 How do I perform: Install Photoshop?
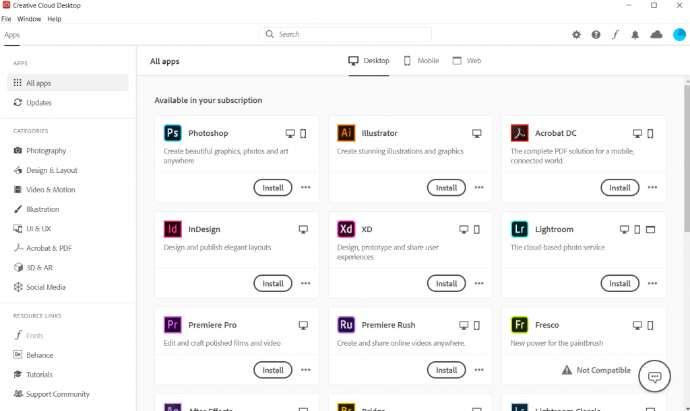click(273, 188)
